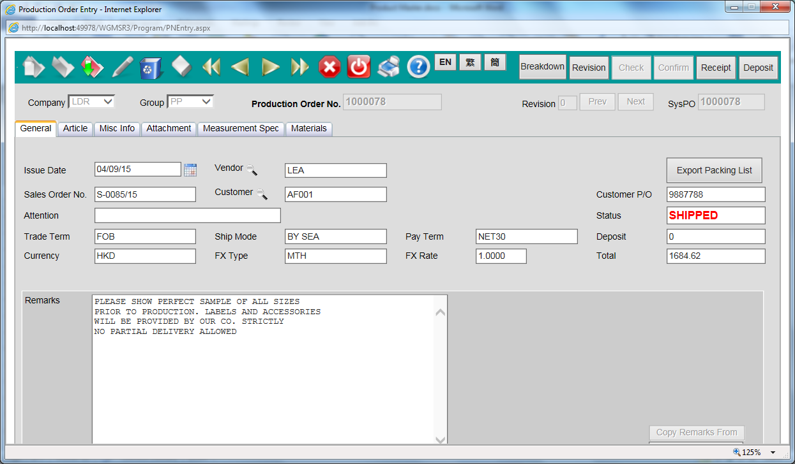Click the empty Attention field

click(x=188, y=215)
